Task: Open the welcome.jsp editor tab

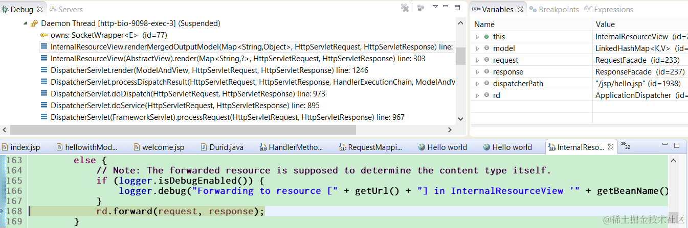Action: point(159,147)
